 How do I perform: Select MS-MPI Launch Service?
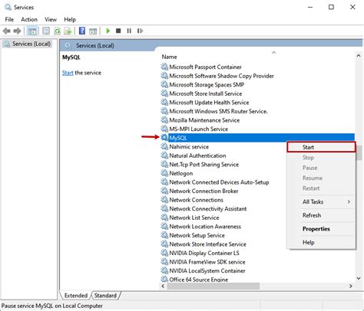pyautogui.click(x=198, y=129)
